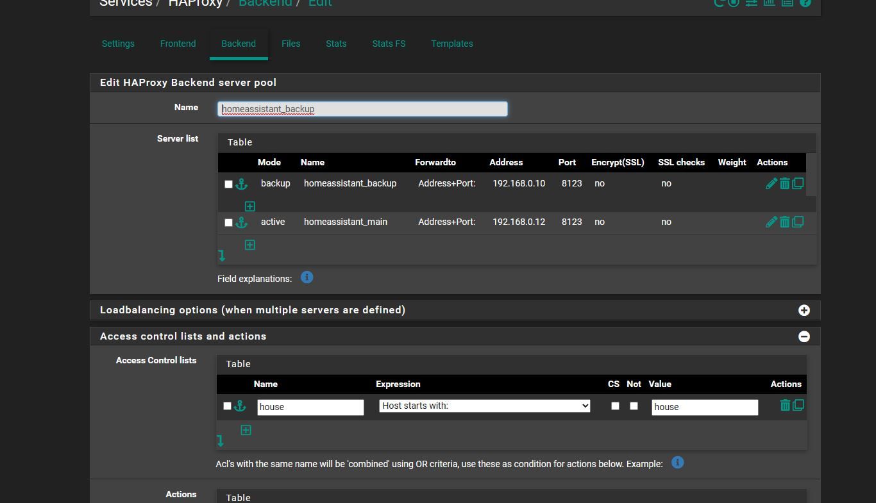Delete the homeassistant_main server entry
The image size is (876, 503).
(x=784, y=222)
